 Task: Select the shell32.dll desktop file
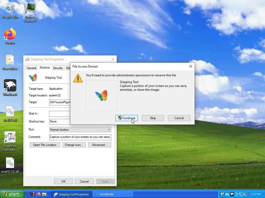(10, 114)
